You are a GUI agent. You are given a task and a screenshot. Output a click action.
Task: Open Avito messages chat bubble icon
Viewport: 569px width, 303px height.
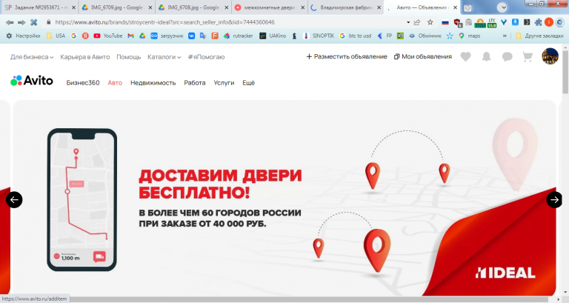click(x=507, y=56)
